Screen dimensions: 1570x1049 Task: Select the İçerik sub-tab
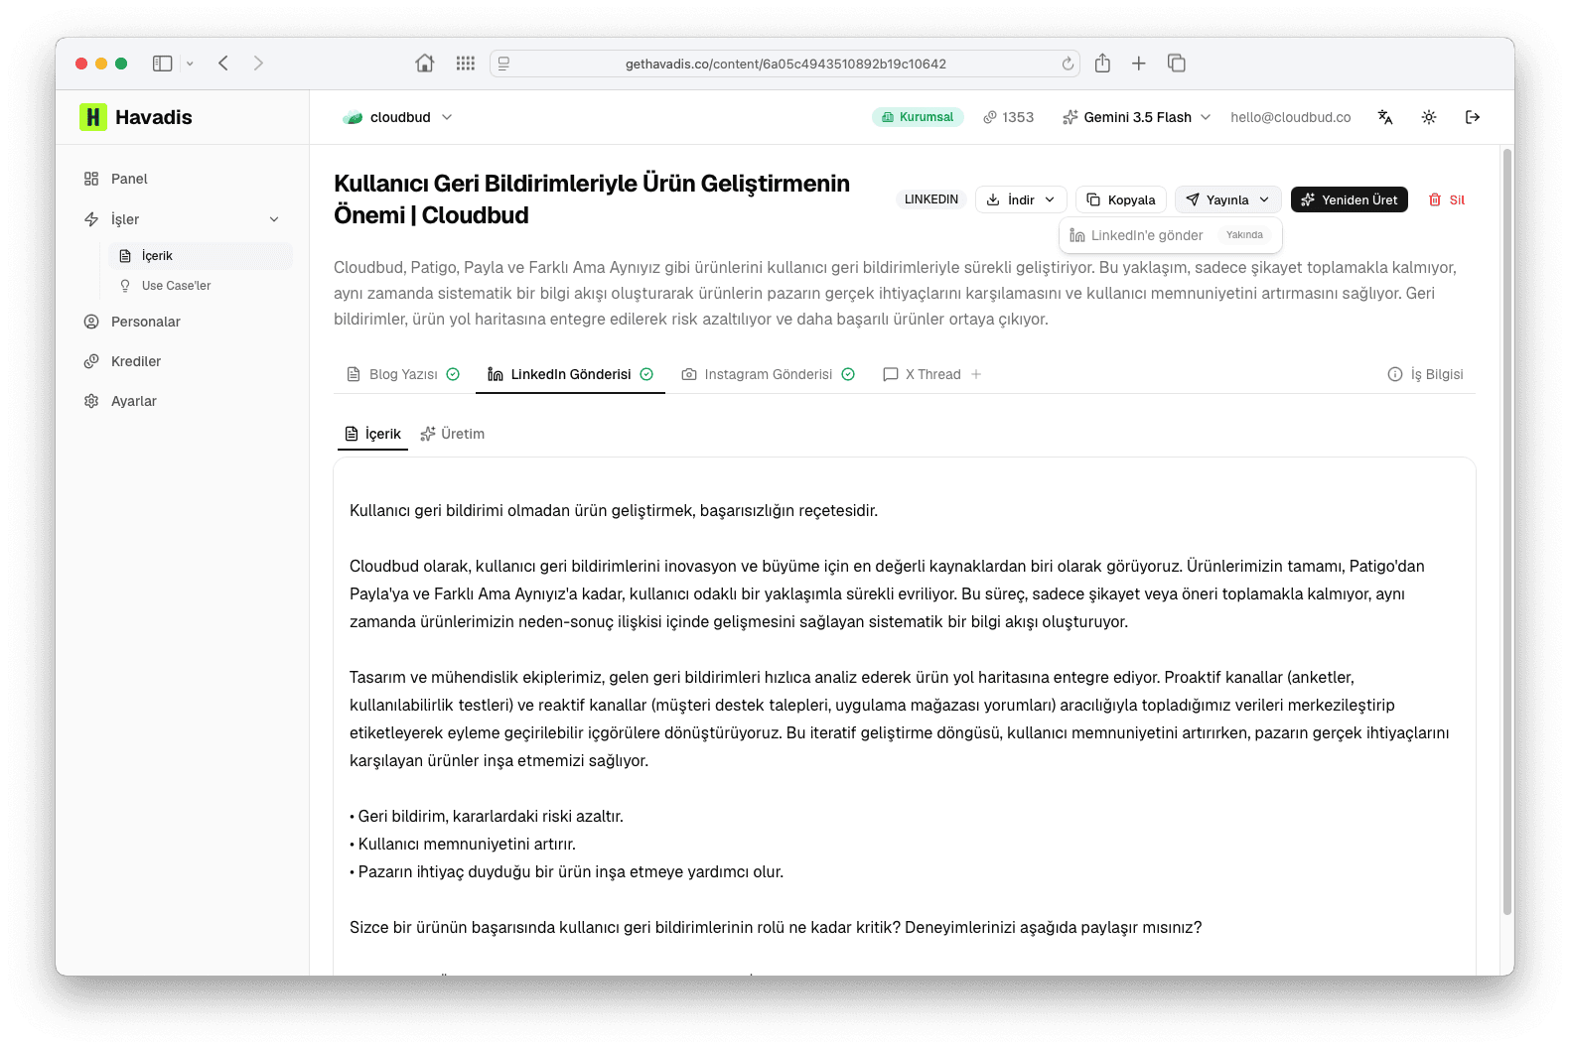(373, 434)
